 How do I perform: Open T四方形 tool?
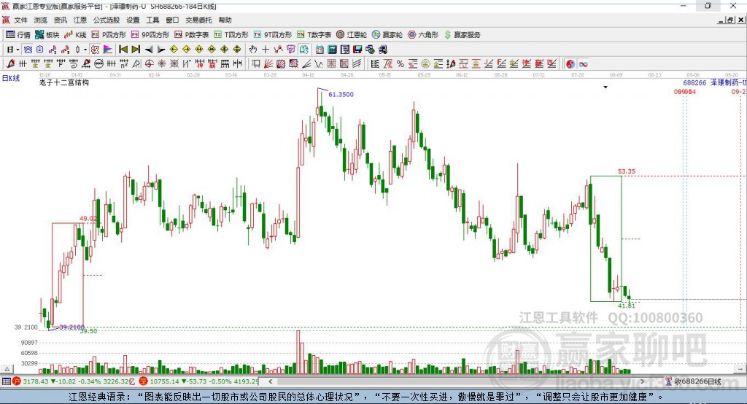(x=231, y=35)
